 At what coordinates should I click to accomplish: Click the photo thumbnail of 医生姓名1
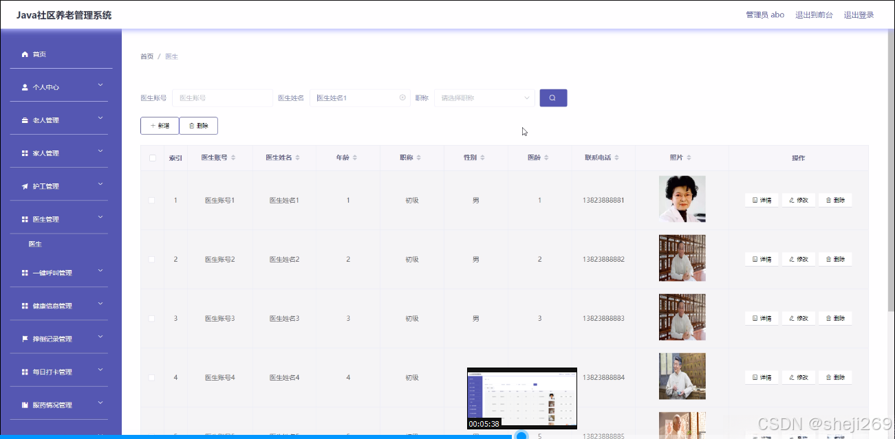coord(682,199)
